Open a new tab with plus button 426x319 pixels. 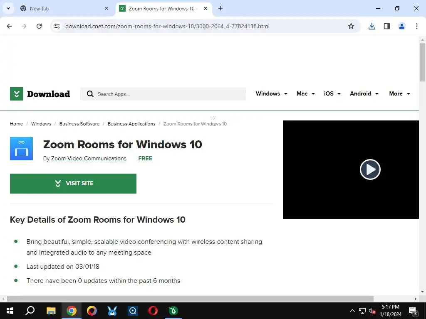[220, 8]
